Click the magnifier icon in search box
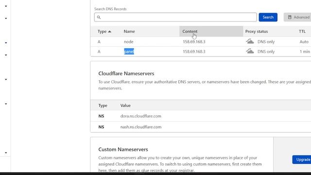This screenshot has height=175, width=311. (99, 17)
